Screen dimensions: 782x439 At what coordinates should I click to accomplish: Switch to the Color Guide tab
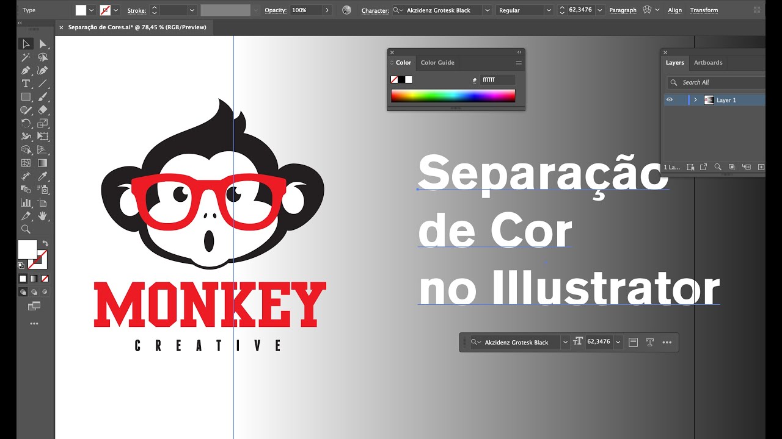(437, 62)
